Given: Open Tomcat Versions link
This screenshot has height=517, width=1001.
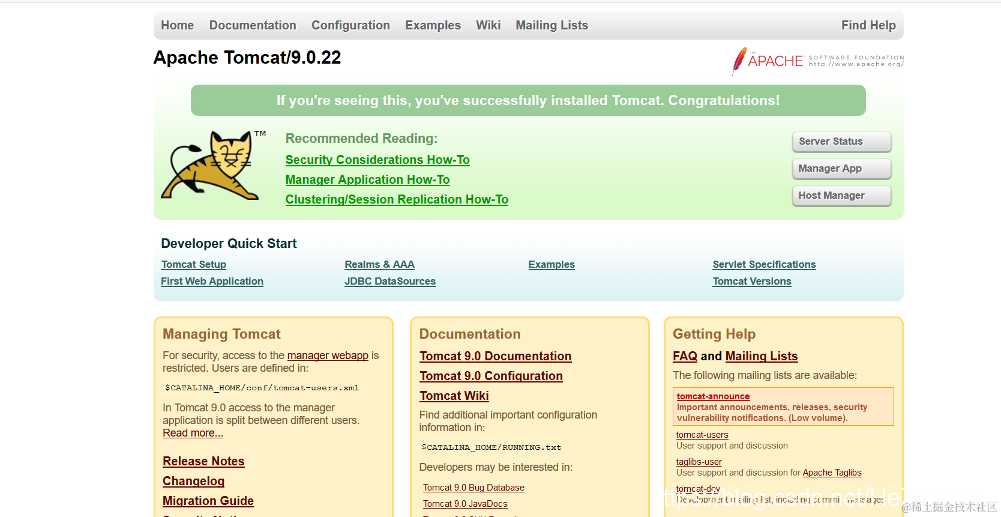Looking at the screenshot, I should coord(752,281).
